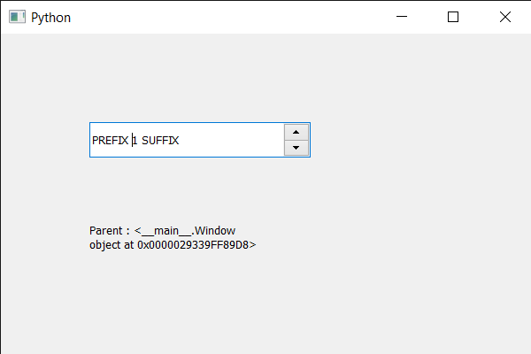
Task: Click the "Python" title text
Action: (50, 18)
